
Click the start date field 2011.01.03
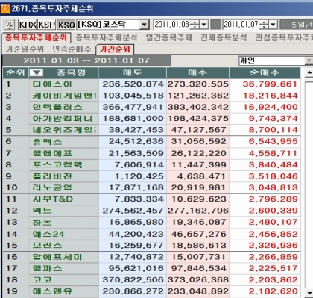[x=171, y=25]
